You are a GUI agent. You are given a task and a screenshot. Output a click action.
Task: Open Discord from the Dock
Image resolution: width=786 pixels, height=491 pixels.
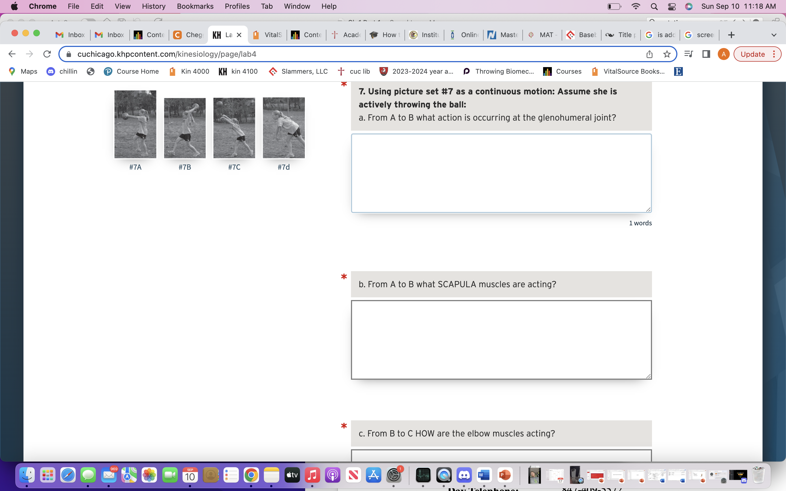click(464, 475)
